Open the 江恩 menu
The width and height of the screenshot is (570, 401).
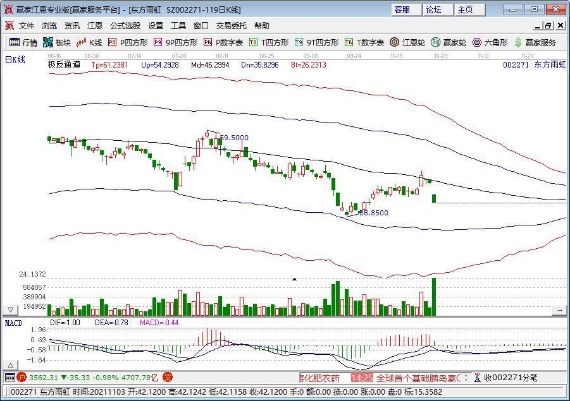coord(95,26)
